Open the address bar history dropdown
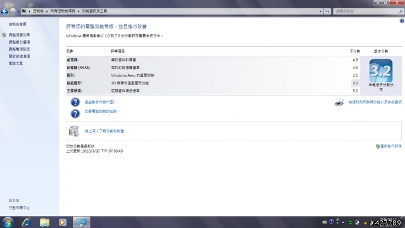Viewport: 405px width, 228px height. click(321, 11)
